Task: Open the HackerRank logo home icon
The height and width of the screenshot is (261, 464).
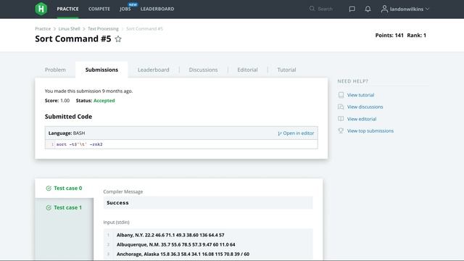Action: tap(41, 9)
